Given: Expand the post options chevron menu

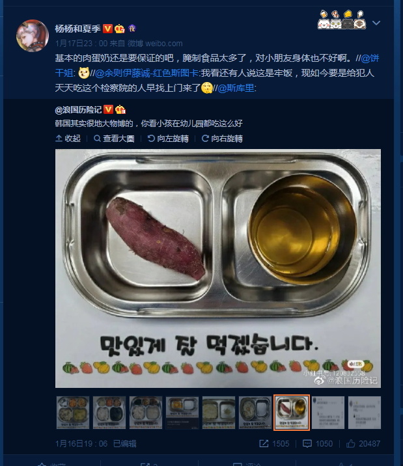Looking at the screenshot, I should point(376,23).
